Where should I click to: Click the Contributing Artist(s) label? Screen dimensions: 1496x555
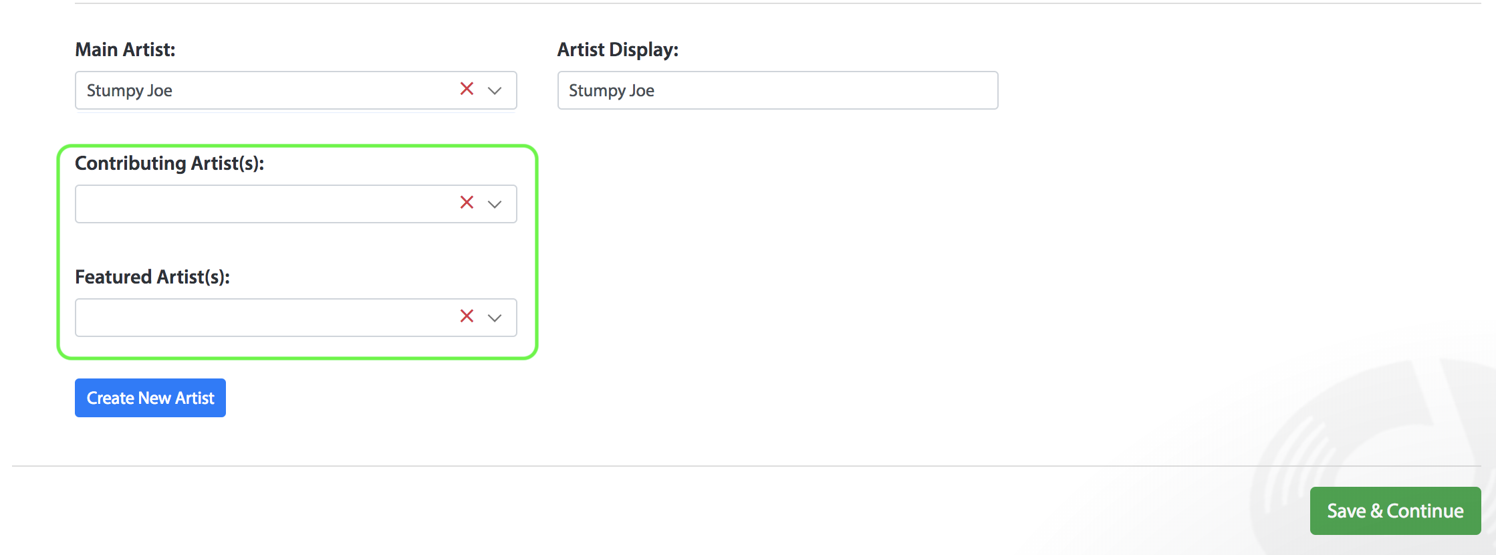[170, 164]
